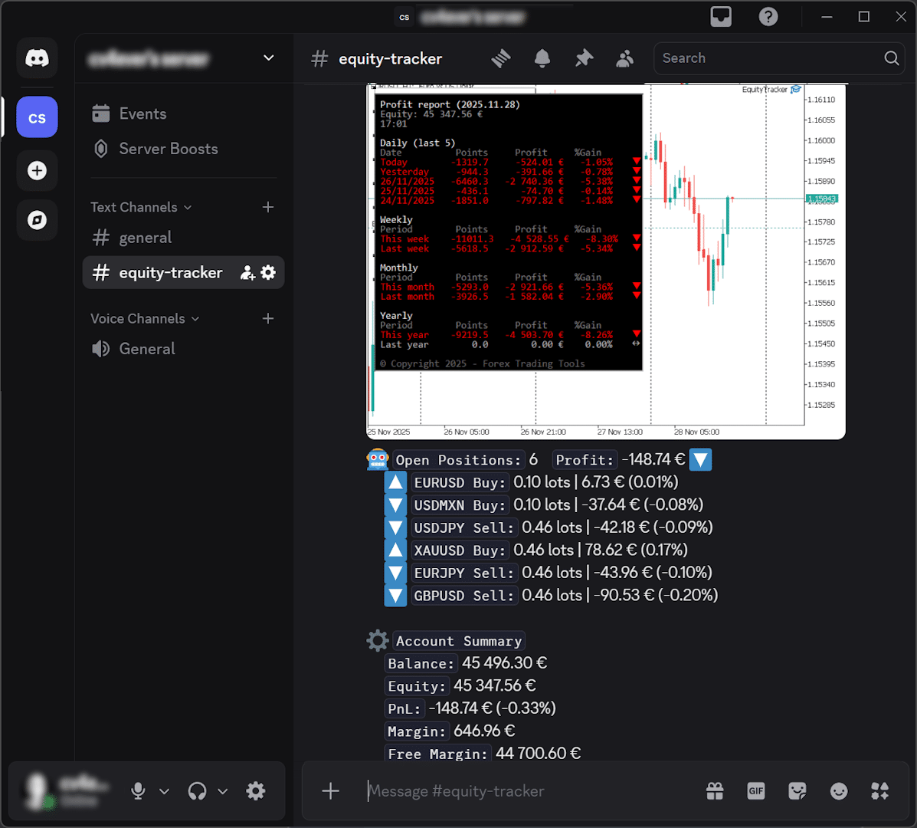The height and width of the screenshot is (828, 917).
Task: Open the Events page
Action: tap(142, 113)
